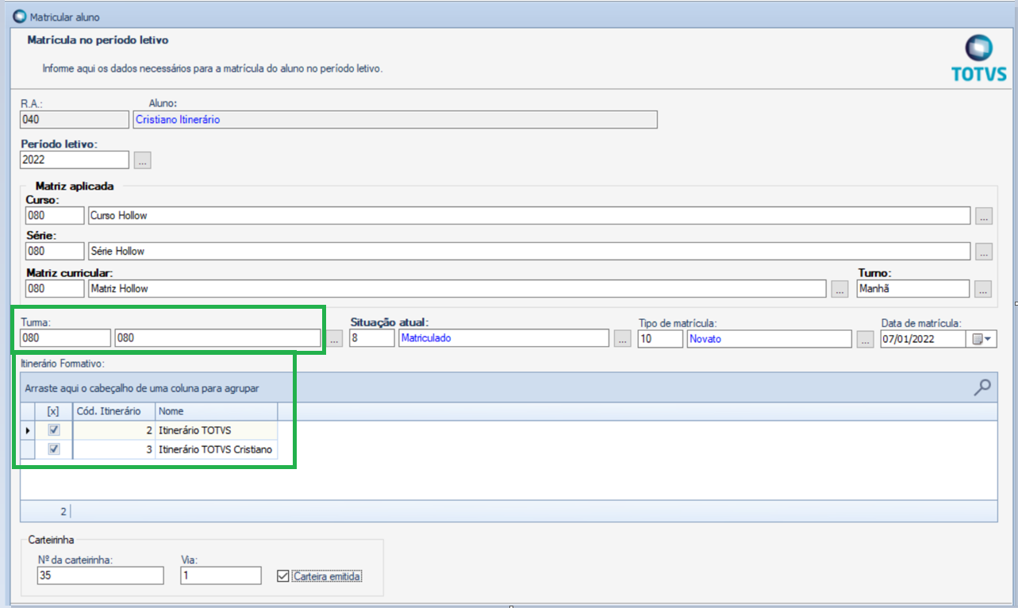Sort by Cód. Itinerário column header
The image size is (1018, 608).
click(113, 411)
